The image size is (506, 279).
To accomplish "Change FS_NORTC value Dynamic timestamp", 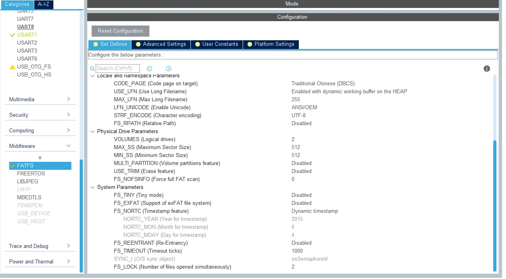I will (x=315, y=211).
